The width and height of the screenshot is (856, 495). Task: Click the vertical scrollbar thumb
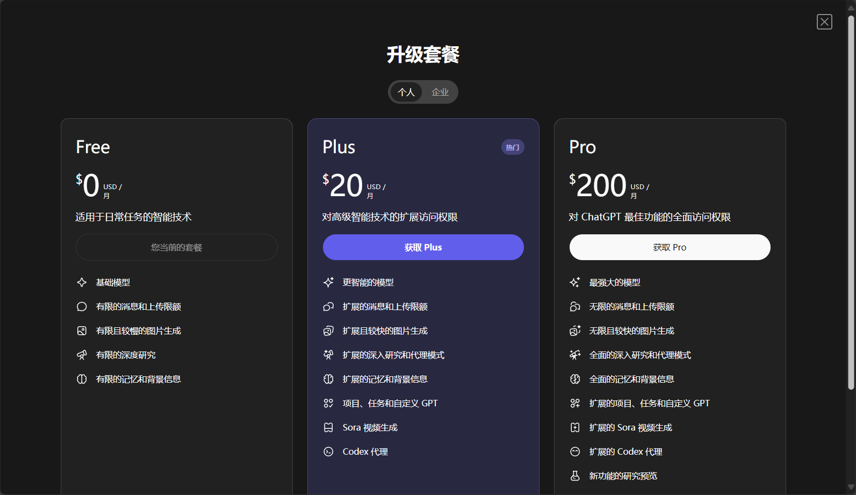(851, 202)
